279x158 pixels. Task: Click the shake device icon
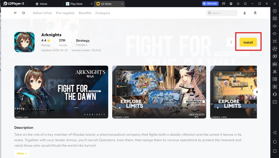(275, 94)
